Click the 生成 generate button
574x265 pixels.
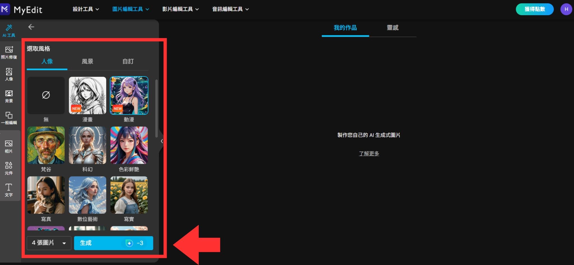114,243
